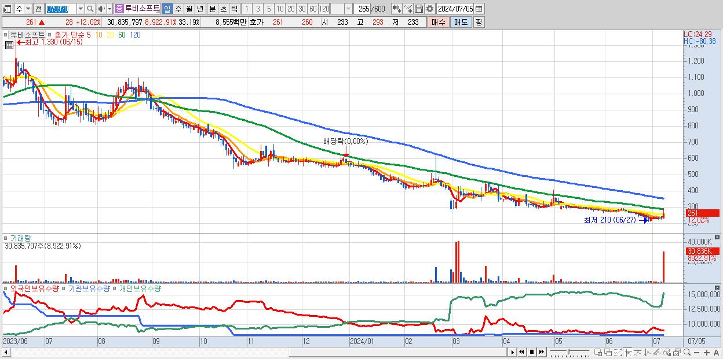Open the speaker options dropdown arrow
The image size is (723, 359).
109,9
